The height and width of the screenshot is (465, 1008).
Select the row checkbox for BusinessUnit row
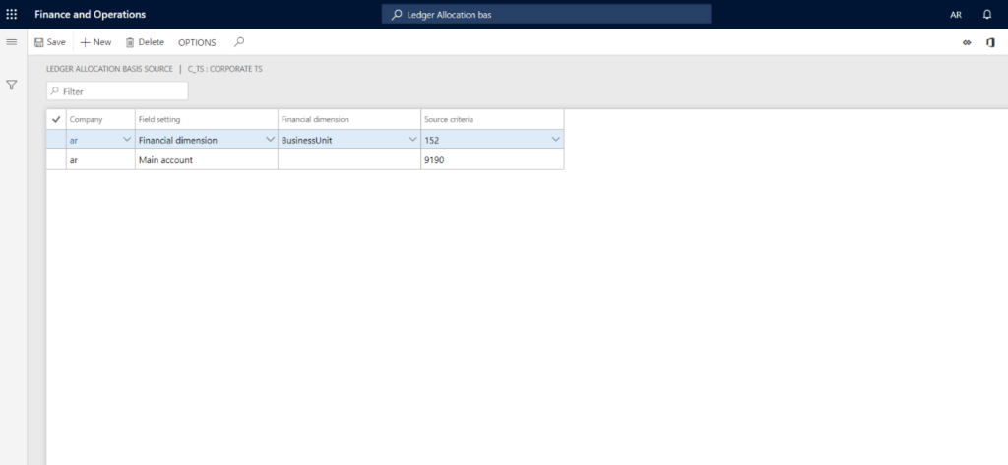coord(56,140)
